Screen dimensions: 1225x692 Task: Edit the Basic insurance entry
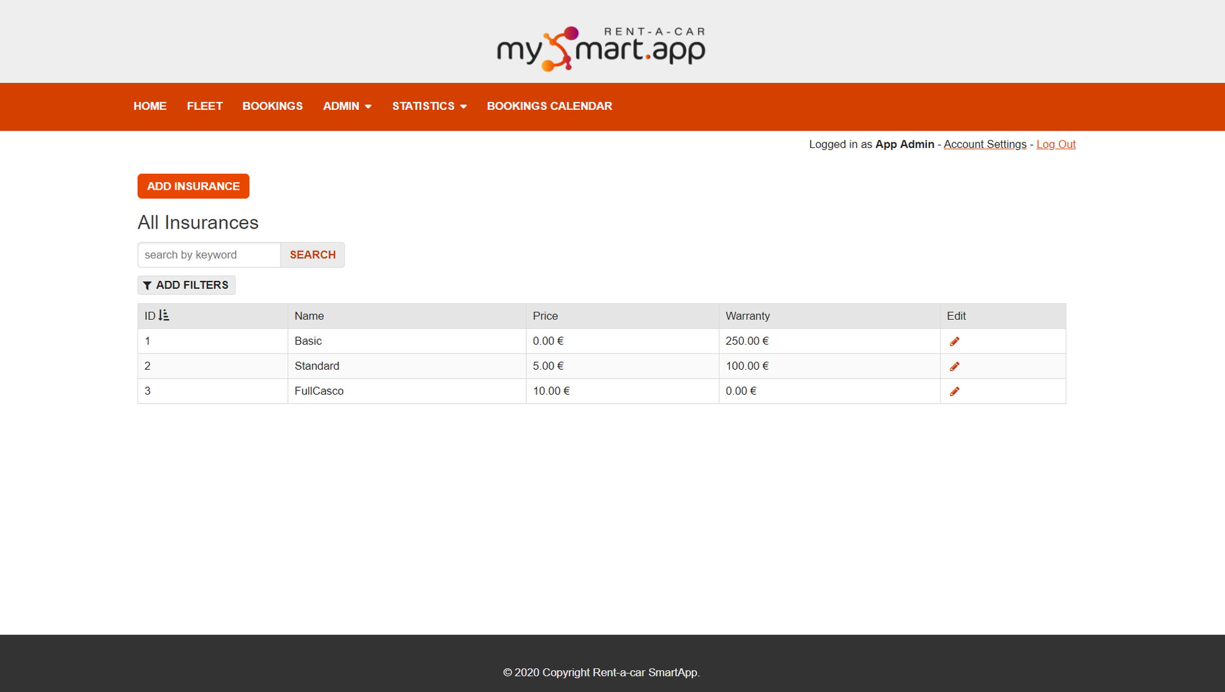click(x=954, y=341)
